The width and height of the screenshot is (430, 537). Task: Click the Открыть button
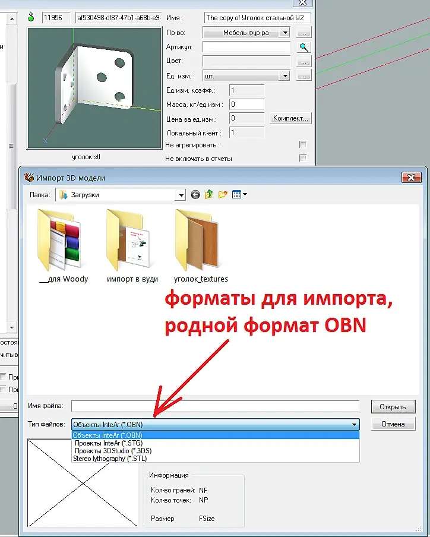click(x=393, y=407)
